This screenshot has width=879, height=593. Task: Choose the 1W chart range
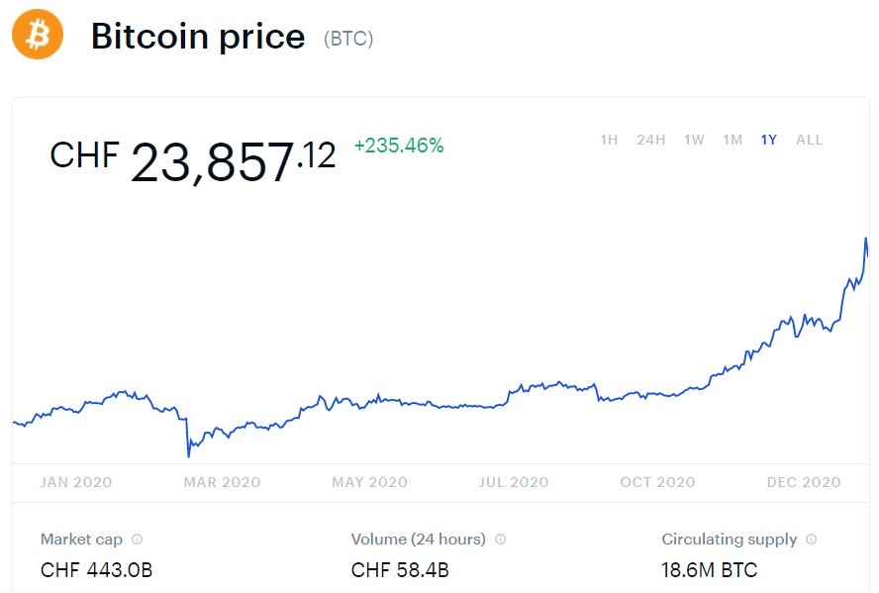pyautogui.click(x=694, y=140)
